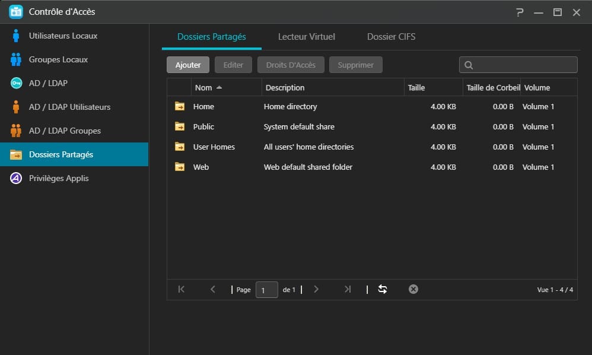Open AD / LDAP Groupes

65,131
